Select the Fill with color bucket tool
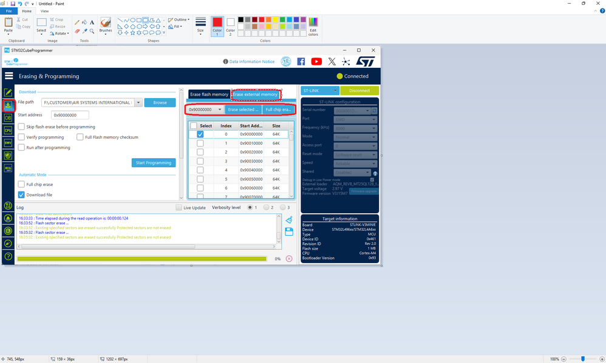Screen dimensions: 606x363 point(84,22)
